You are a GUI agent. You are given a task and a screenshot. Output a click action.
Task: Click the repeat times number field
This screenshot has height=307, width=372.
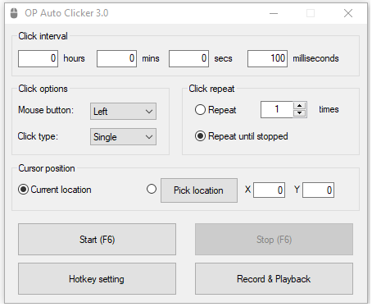pyautogui.click(x=277, y=110)
